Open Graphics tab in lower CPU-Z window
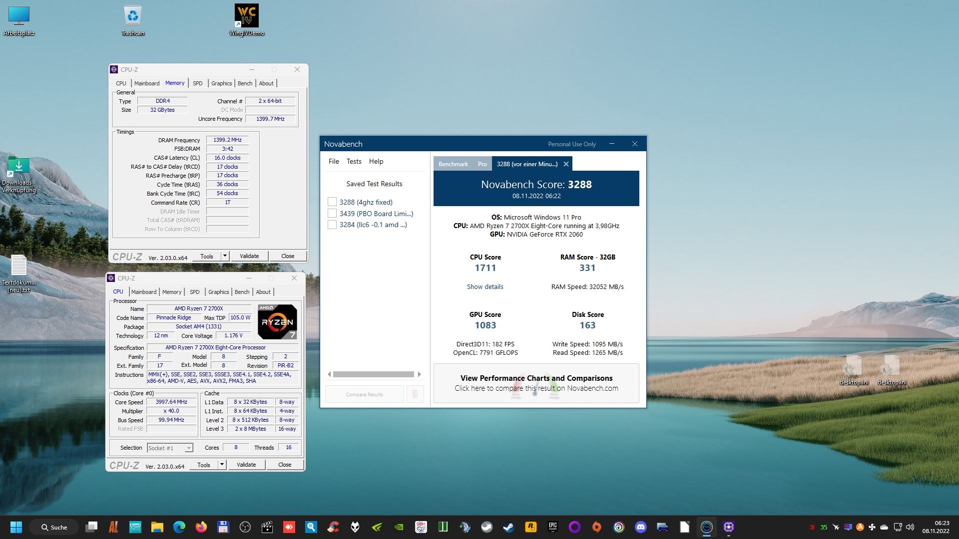 click(x=219, y=292)
